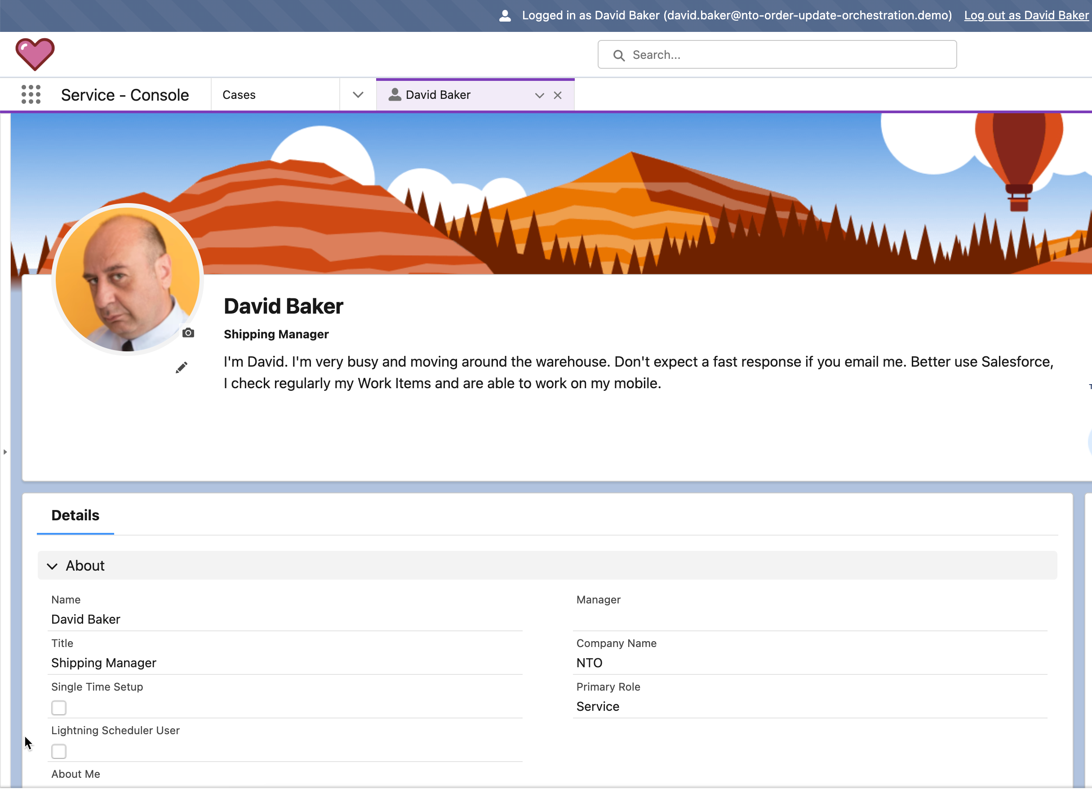Click the pencil edit icon beside profile photo

pos(182,368)
